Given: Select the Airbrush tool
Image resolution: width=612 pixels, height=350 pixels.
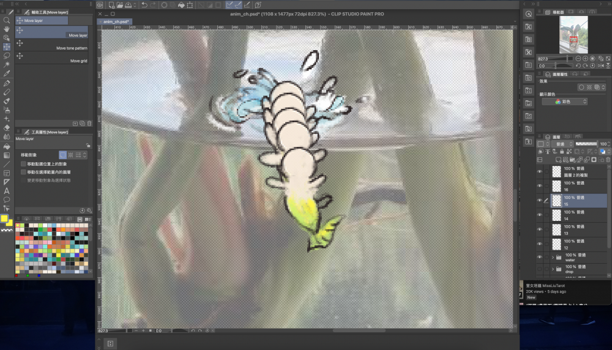Looking at the screenshot, I should click(x=7, y=110).
